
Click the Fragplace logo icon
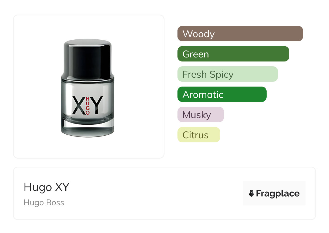point(251,193)
